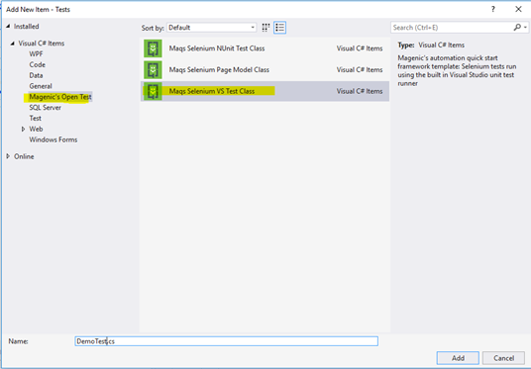Collapse the Installed node
Image resolution: width=531 pixels, height=369 pixels.
pyautogui.click(x=8, y=26)
